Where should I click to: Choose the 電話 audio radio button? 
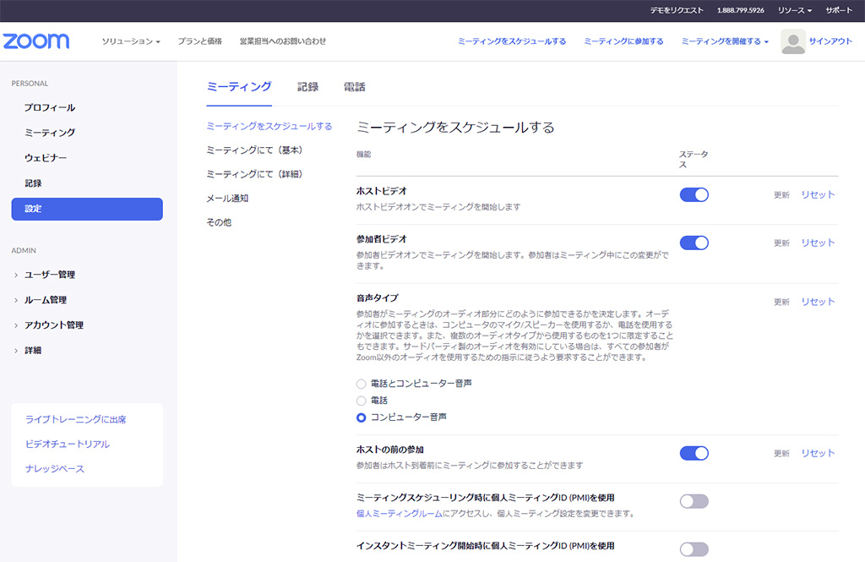[362, 401]
